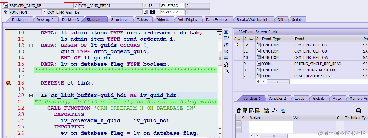Viewport: 368px width, 138px height.
Task: Open the Data Explorer tab
Action: pyautogui.click(x=217, y=19)
